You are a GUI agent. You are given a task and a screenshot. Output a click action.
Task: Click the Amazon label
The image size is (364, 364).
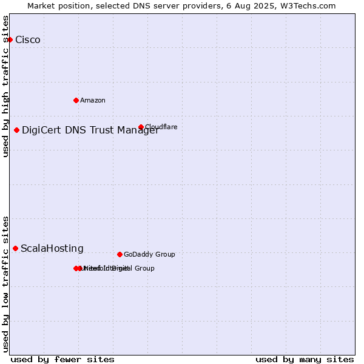pos(93,101)
